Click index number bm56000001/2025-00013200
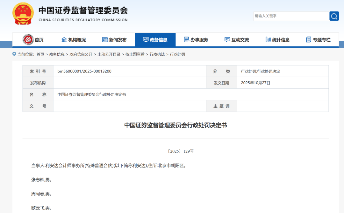344x213 pixels. pyautogui.click(x=84, y=71)
